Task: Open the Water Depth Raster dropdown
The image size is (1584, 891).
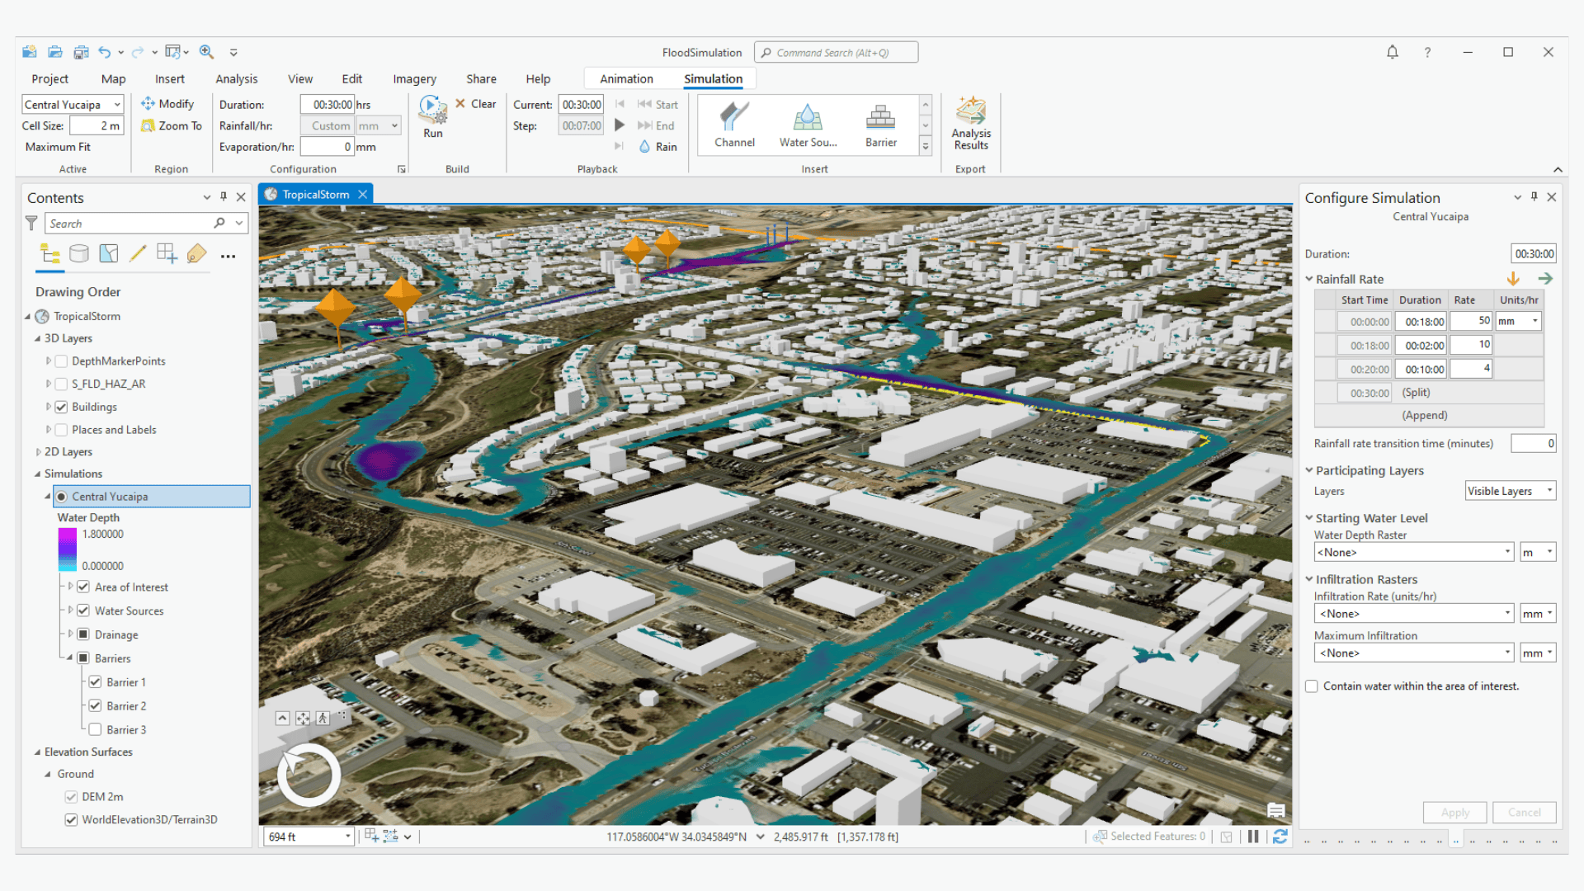Action: 1414,552
